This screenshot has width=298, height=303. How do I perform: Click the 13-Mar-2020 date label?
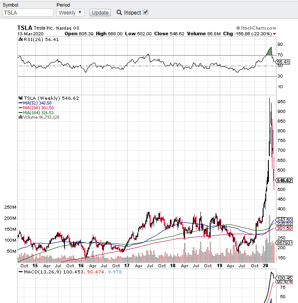click(30, 34)
